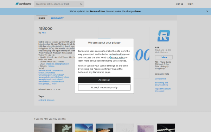Click the 'released March 17, 2024' text
This screenshot has width=211, height=132.
[x=49, y=89]
